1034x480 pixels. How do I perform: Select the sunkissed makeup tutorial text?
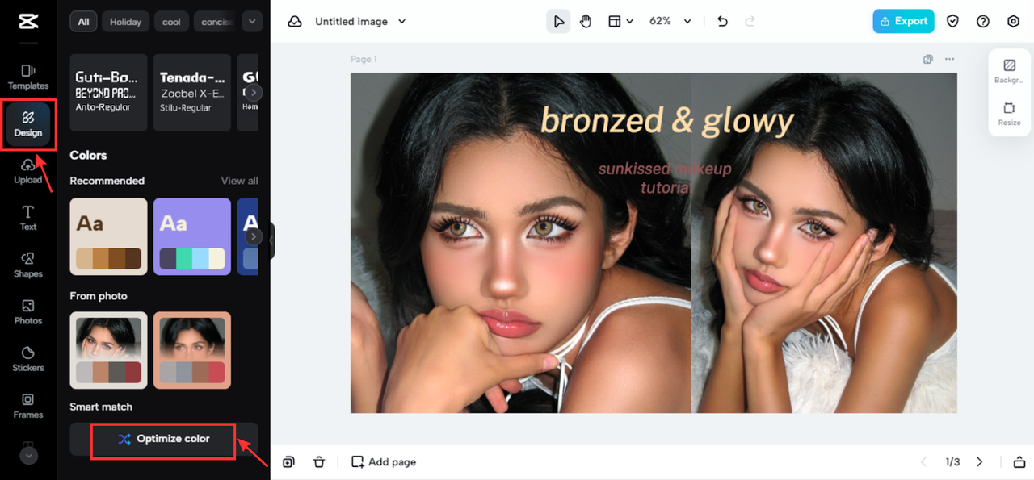665,178
